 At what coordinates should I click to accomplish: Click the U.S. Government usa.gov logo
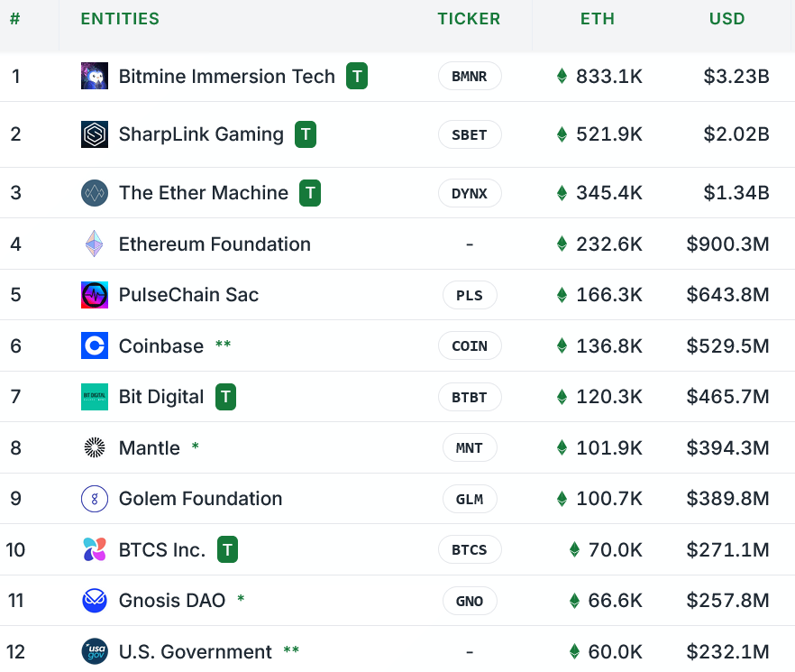[x=94, y=651]
